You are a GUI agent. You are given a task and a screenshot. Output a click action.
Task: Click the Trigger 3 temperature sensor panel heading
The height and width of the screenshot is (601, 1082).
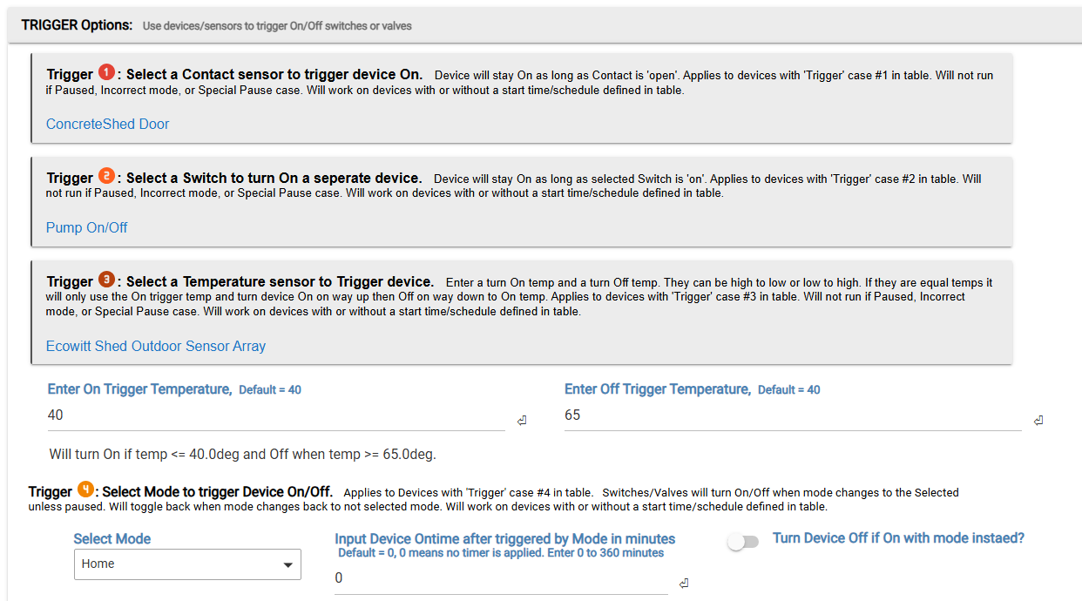point(279,281)
